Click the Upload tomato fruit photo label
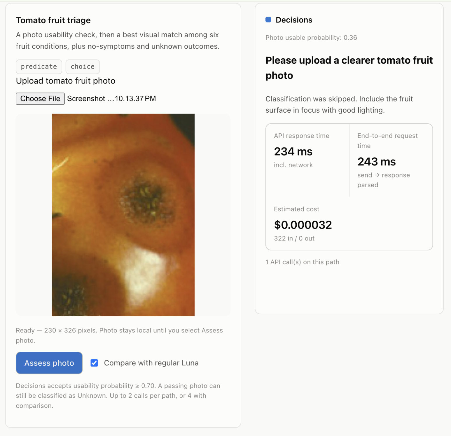The width and height of the screenshot is (451, 436). (x=66, y=81)
